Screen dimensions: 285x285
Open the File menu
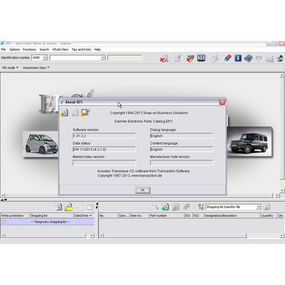[3, 49]
